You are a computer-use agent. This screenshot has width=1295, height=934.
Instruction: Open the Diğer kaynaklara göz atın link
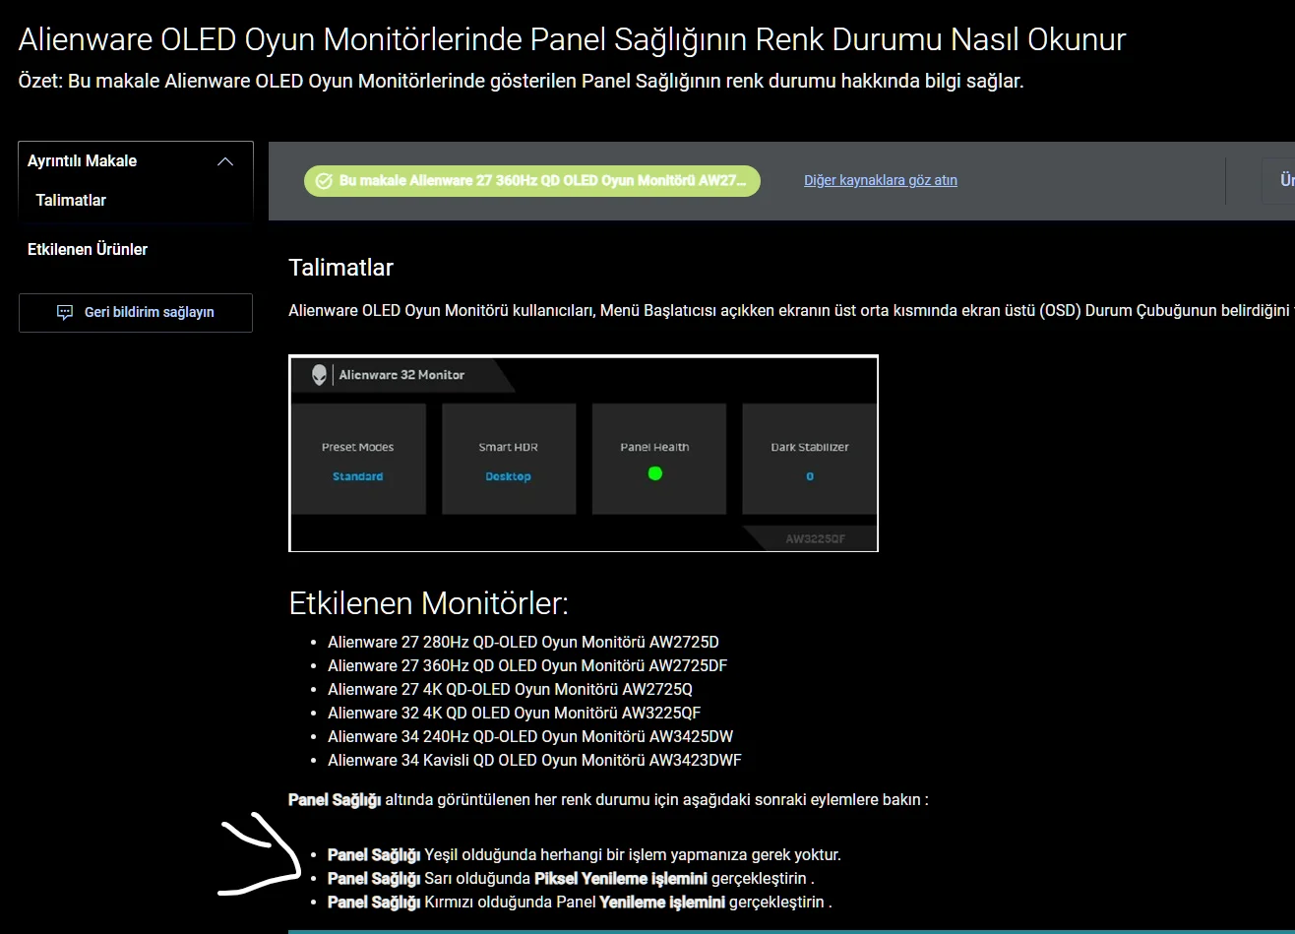tap(881, 180)
